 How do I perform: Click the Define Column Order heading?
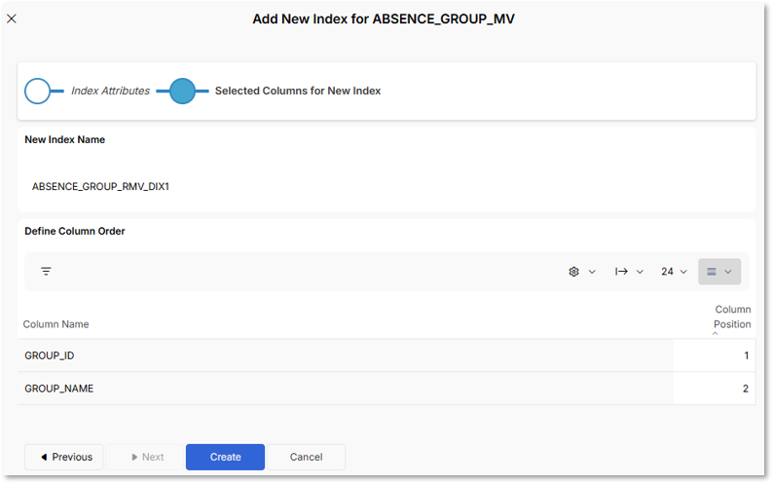74,231
